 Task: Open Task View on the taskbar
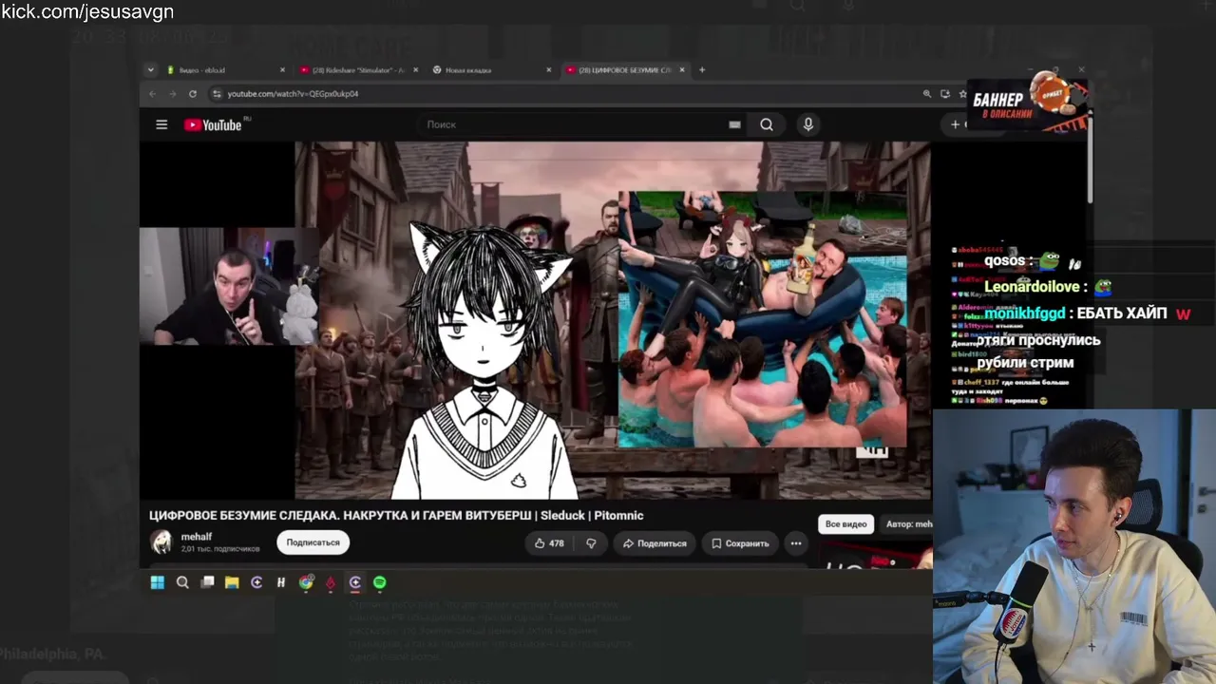point(207,582)
